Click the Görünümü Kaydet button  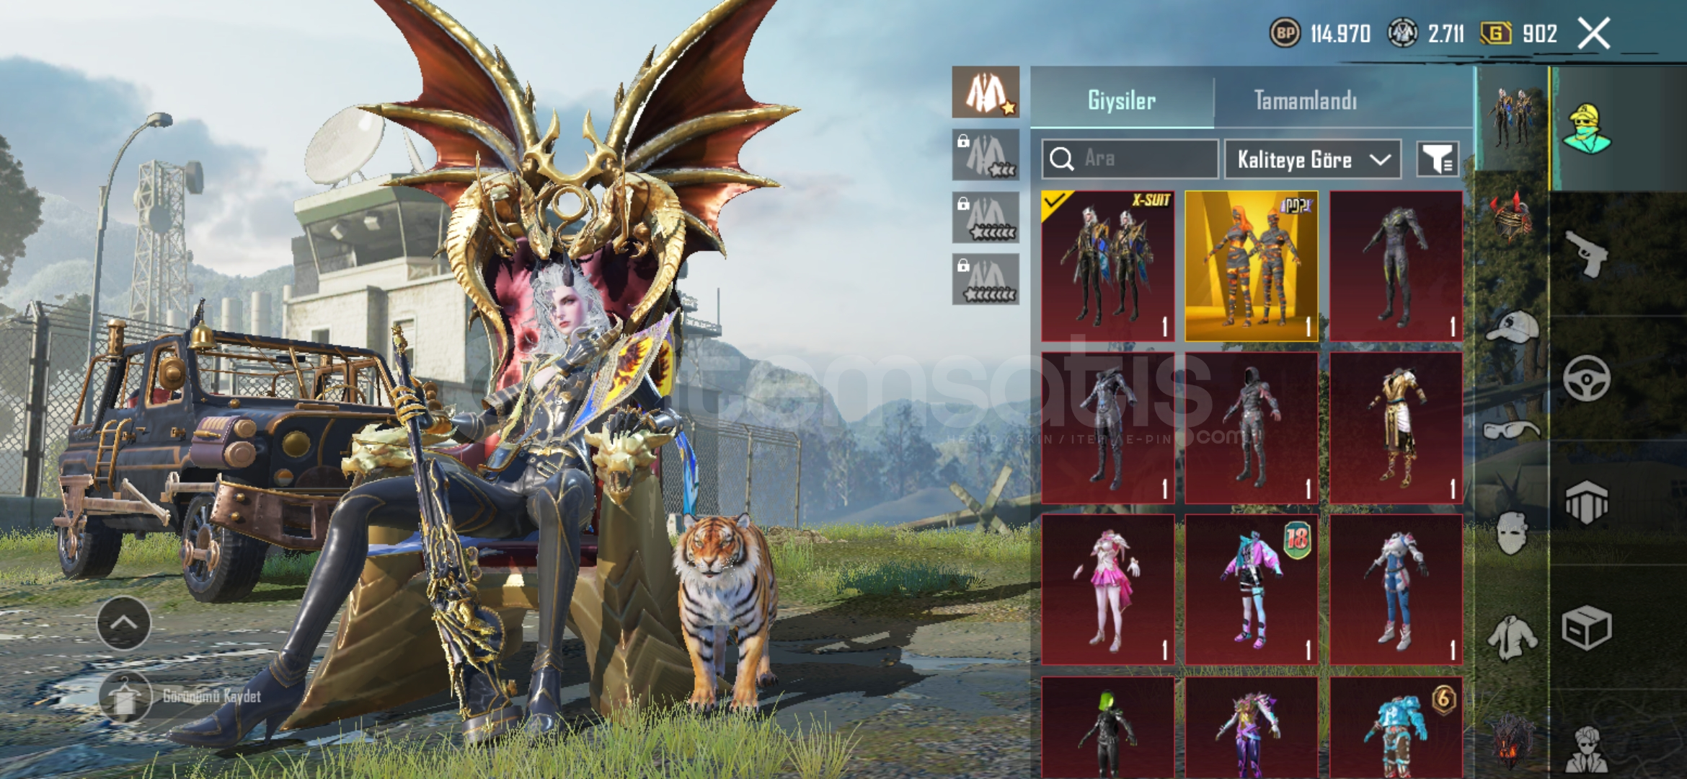180,697
